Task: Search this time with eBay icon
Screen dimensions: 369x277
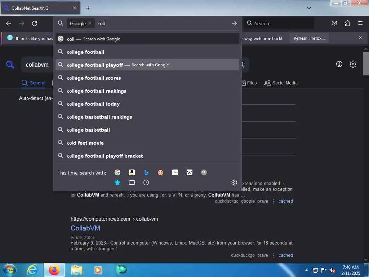Action: [175, 172]
